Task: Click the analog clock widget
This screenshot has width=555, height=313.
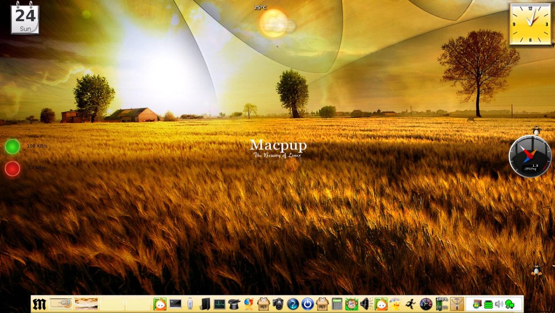Action: 530,25
